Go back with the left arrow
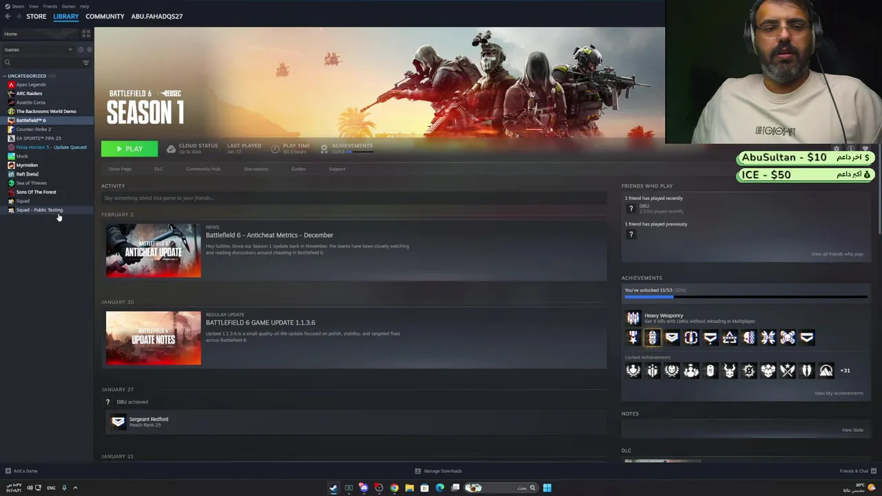This screenshot has height=496, width=882. pos(8,17)
